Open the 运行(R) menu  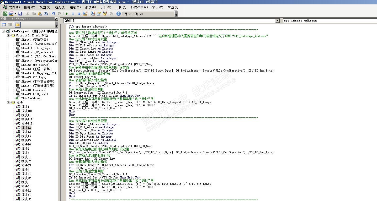click(x=105, y=7)
